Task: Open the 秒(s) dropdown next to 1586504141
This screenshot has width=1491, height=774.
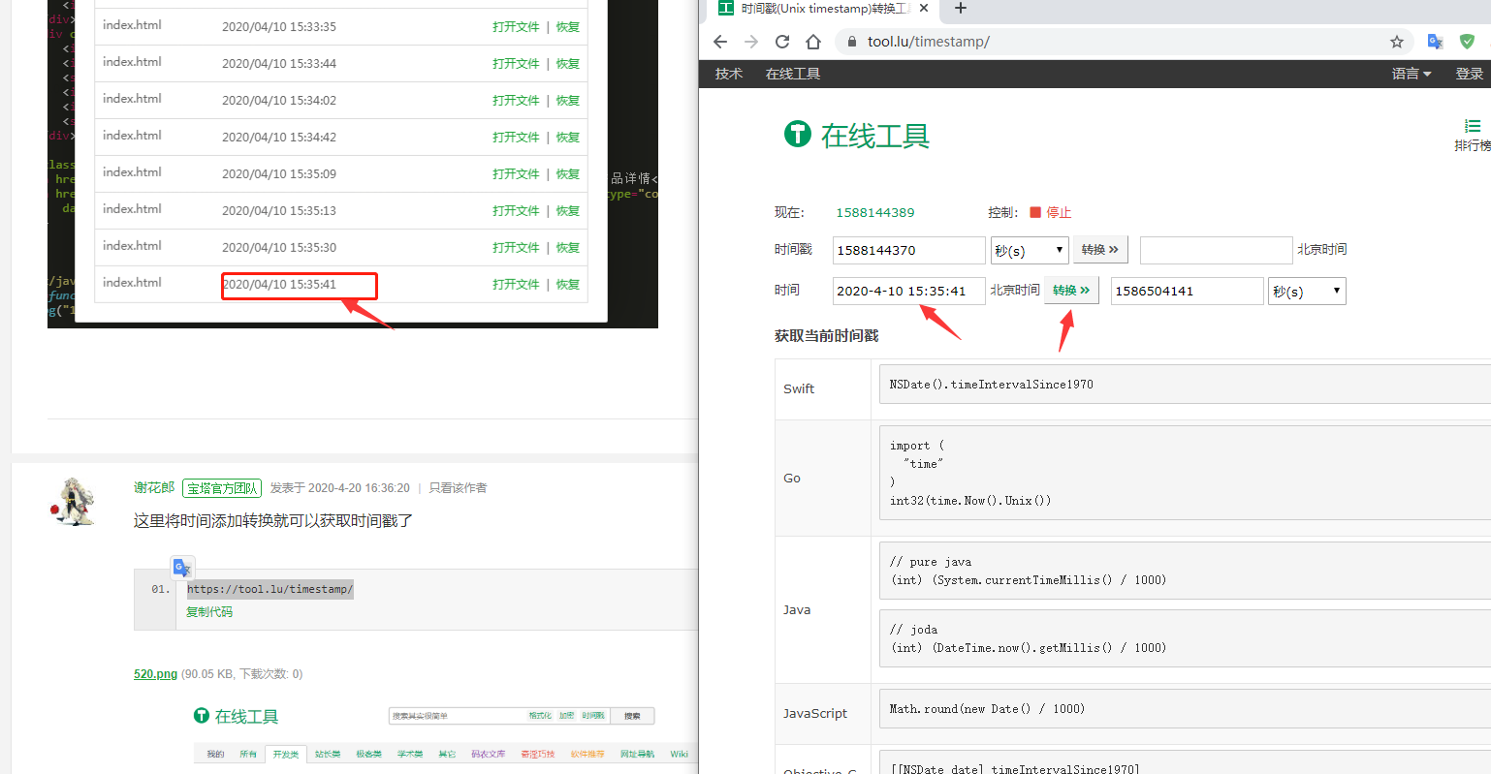Action: [1306, 292]
